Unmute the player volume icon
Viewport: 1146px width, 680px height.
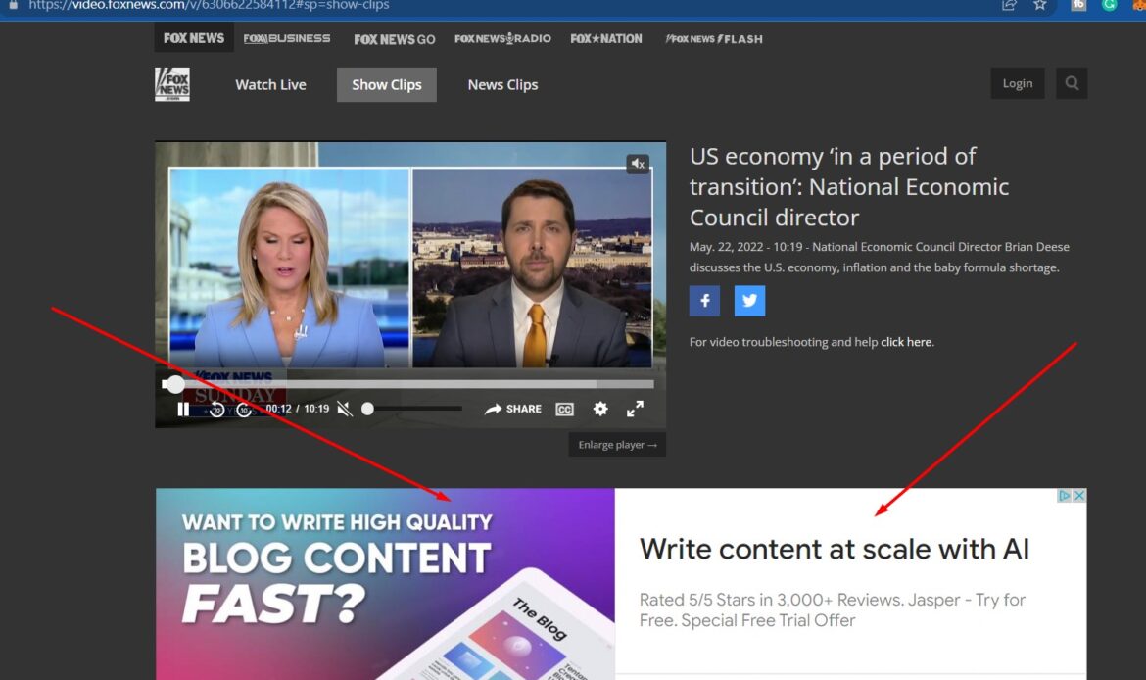(345, 409)
